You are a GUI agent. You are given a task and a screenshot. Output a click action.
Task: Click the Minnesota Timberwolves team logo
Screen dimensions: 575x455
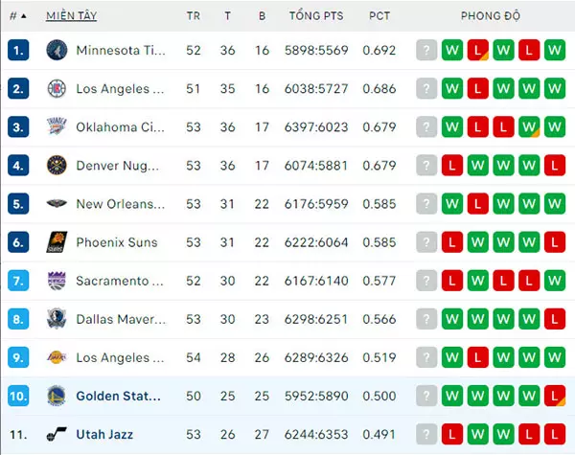pyautogui.click(x=57, y=50)
